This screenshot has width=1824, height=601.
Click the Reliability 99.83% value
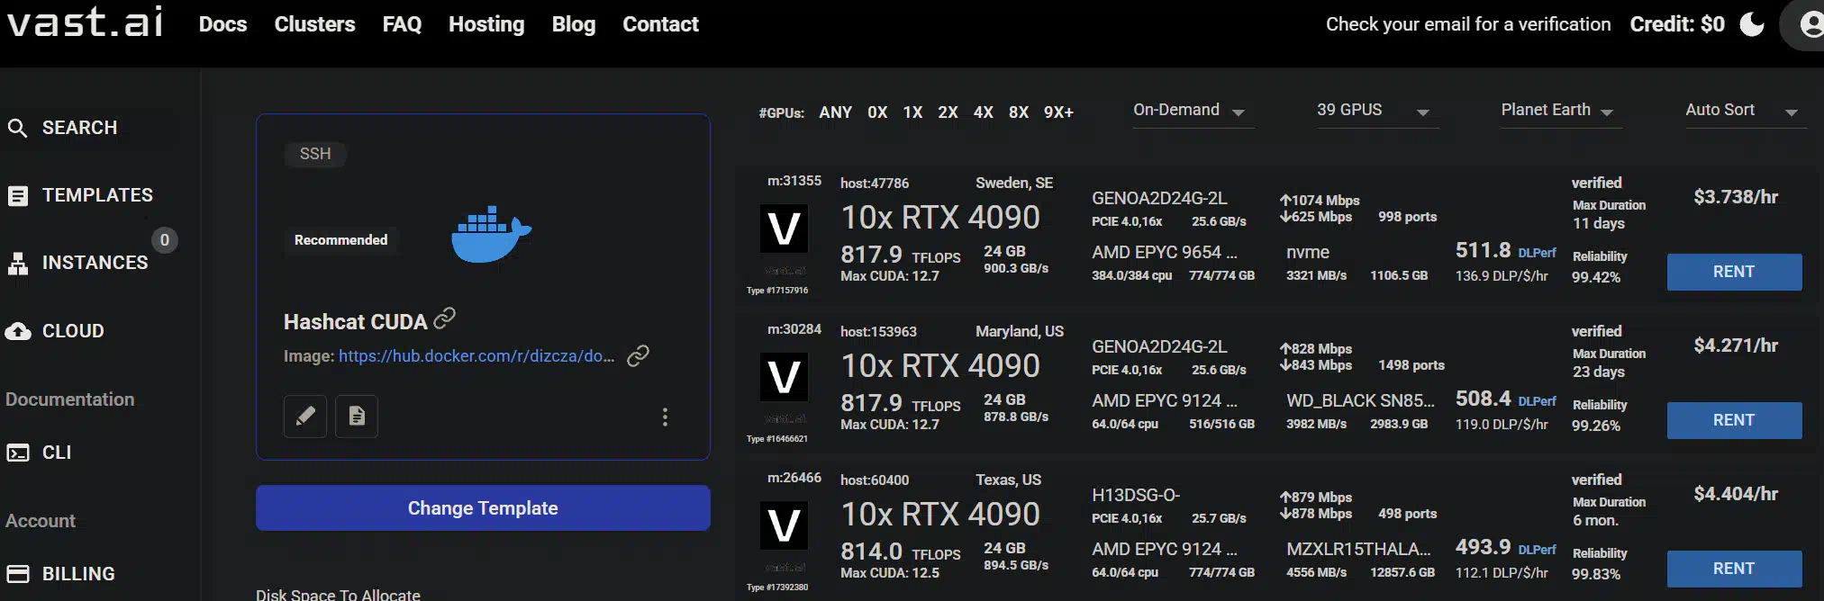tap(1596, 574)
